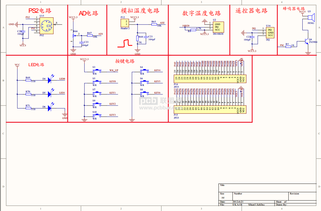Select the R66 potentiometer symbol

tap(73, 35)
